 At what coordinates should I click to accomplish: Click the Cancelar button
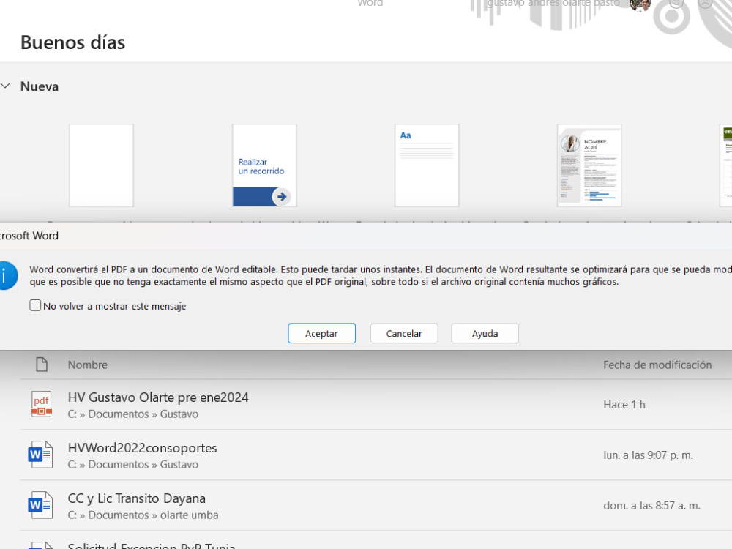(404, 333)
